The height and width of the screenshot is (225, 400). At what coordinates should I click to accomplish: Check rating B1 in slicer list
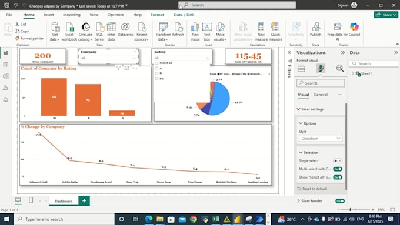click(x=156, y=78)
